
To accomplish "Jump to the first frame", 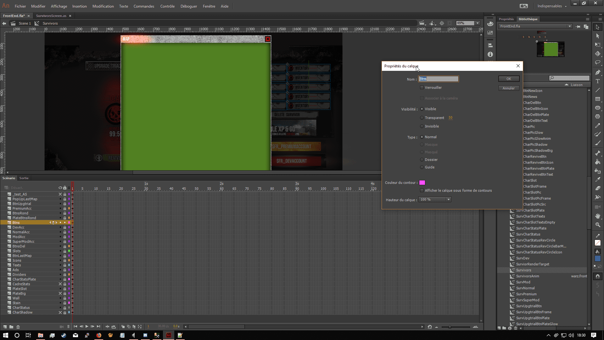I will click(75, 326).
